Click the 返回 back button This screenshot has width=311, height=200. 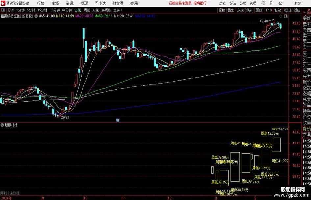pyautogui.click(x=297, y=10)
